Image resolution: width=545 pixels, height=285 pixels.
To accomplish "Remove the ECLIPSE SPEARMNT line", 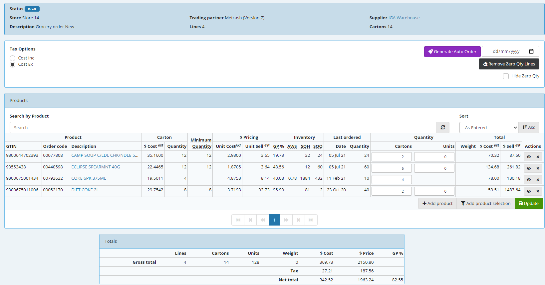I will click(x=538, y=168).
